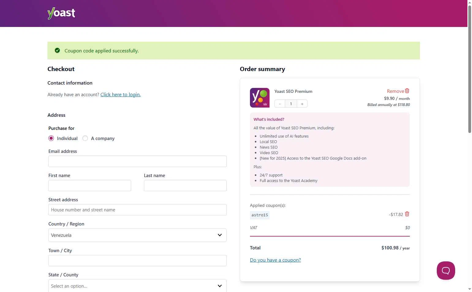The image size is (472, 292).
Task: Increase product quantity with plus button
Action: coord(302,104)
